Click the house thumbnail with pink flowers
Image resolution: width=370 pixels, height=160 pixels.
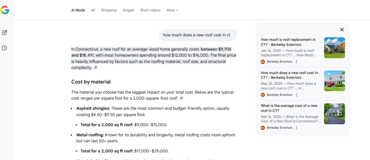[x=334, y=81]
